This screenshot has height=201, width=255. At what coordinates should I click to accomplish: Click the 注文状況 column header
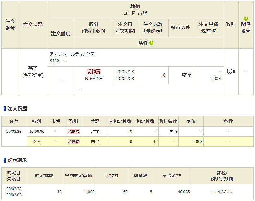33,25
